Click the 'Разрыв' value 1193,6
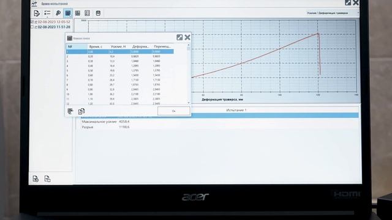Screen dimensions: 392x220 point(124,127)
